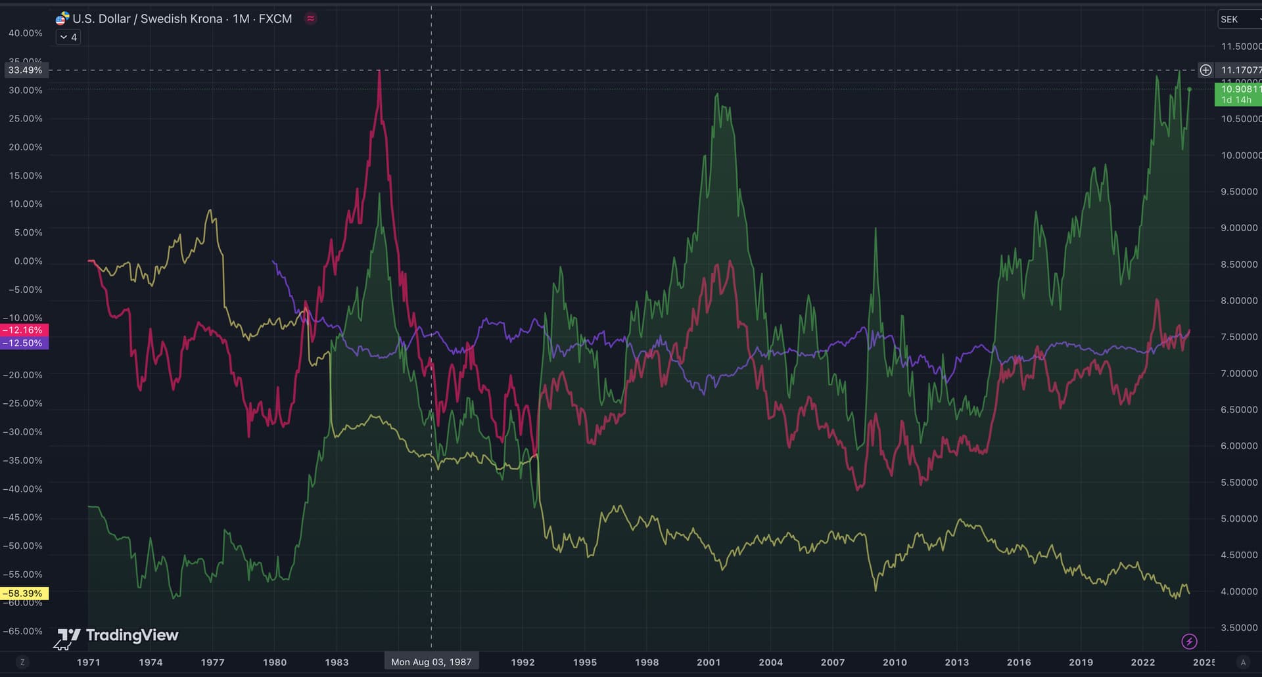This screenshot has width=1262, height=677.
Task: Click the purple -12.50% series label
Action: coord(24,343)
